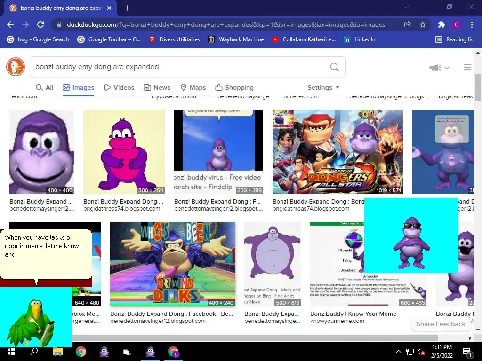Open the Windows Start menu
482x361 pixels.
point(11,352)
